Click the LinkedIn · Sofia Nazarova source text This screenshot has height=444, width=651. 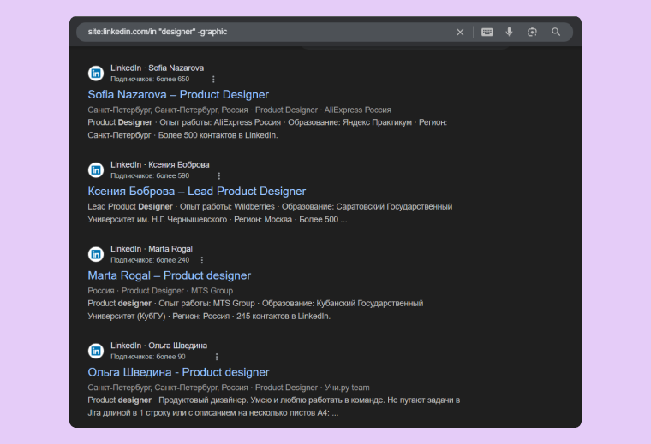click(157, 68)
